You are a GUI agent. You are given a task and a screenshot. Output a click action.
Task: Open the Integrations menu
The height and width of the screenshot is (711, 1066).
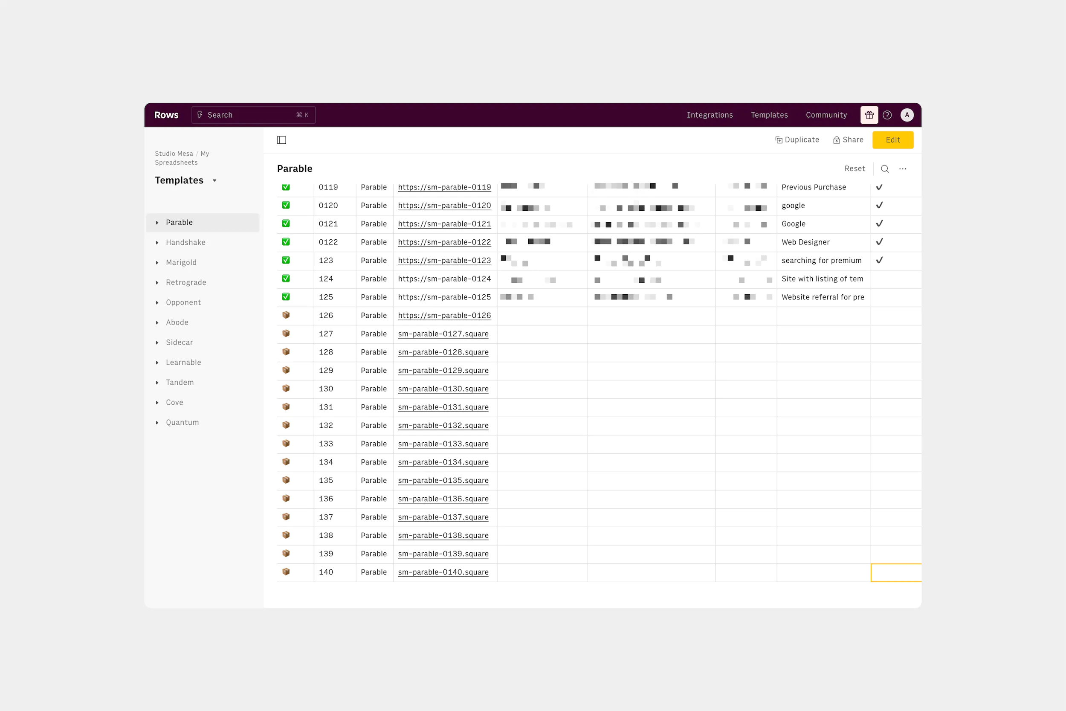pyautogui.click(x=710, y=115)
